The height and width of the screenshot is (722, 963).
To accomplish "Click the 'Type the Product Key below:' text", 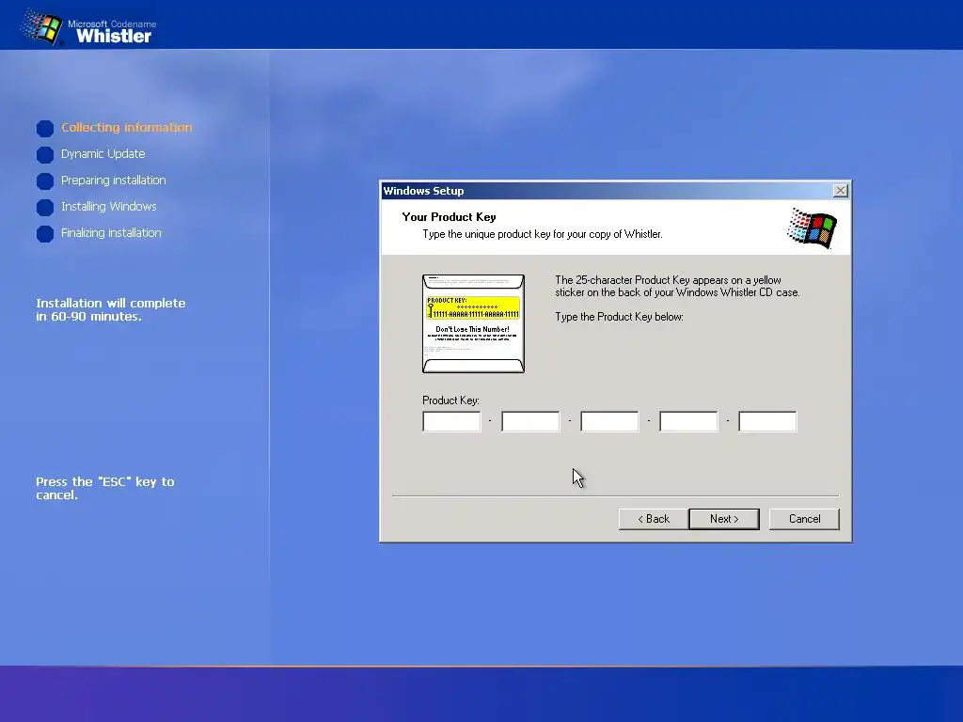I will (619, 317).
